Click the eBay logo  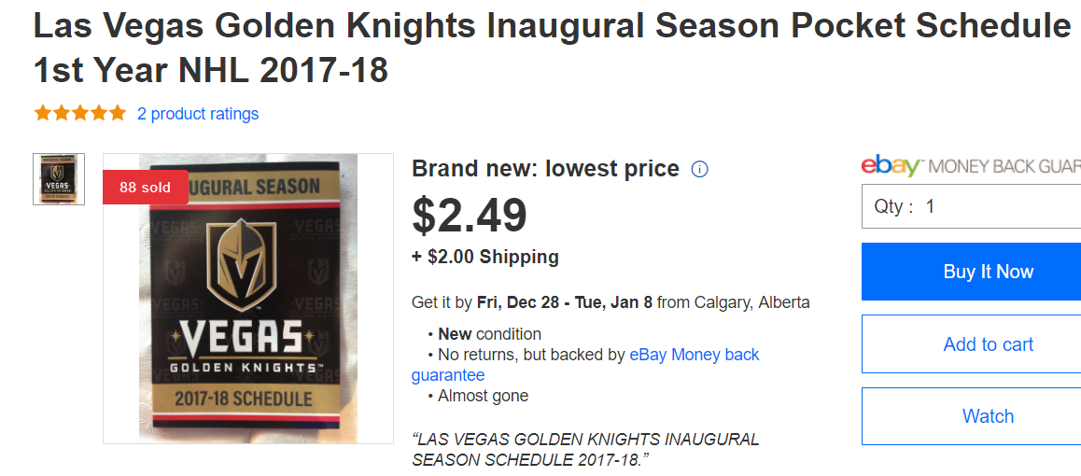click(x=891, y=166)
